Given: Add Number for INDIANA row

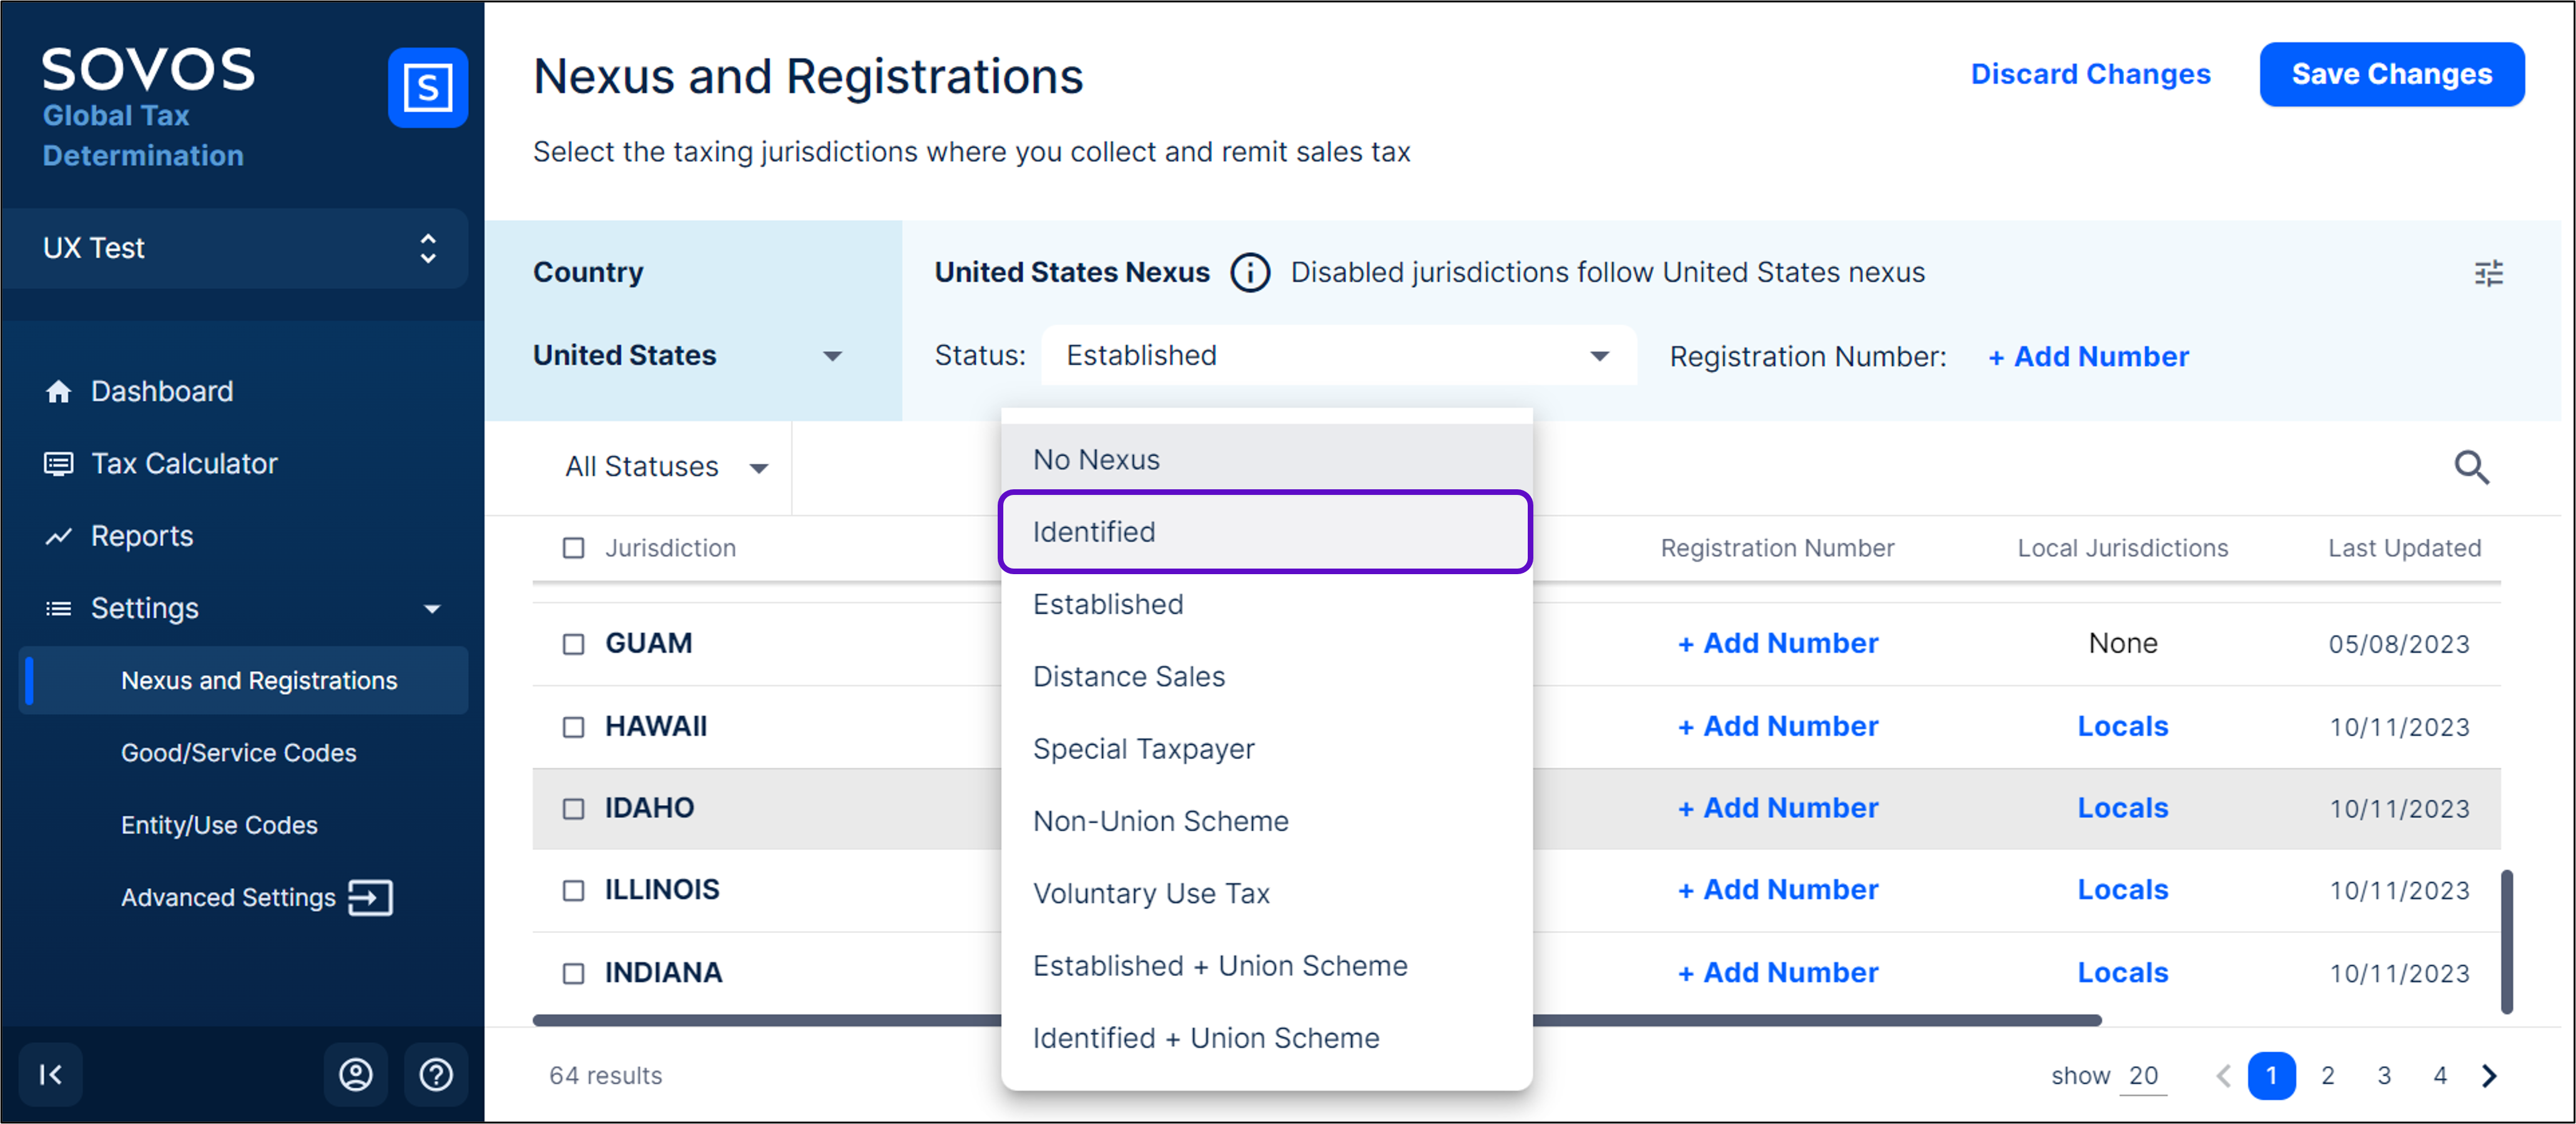Looking at the screenshot, I should (1778, 974).
